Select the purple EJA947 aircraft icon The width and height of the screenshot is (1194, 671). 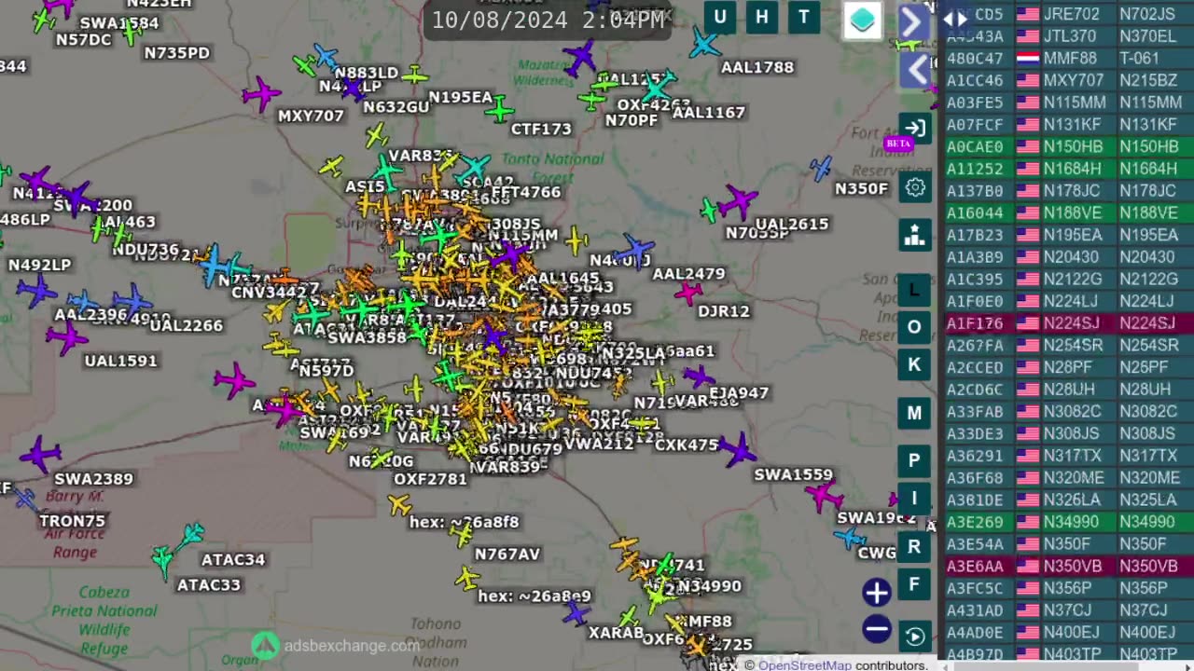pyautogui.click(x=698, y=377)
